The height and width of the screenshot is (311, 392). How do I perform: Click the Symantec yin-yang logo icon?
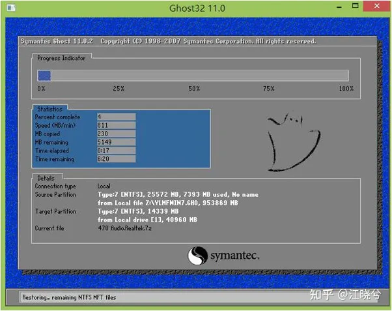pos(198,255)
